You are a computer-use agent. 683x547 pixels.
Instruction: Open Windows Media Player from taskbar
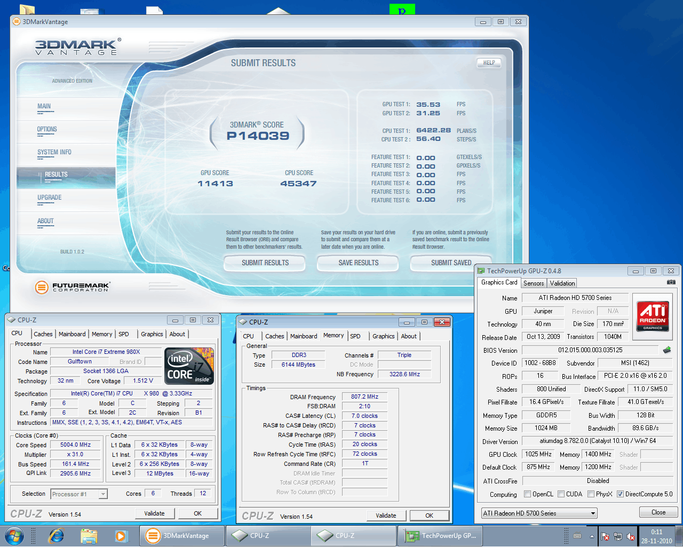[x=121, y=536]
